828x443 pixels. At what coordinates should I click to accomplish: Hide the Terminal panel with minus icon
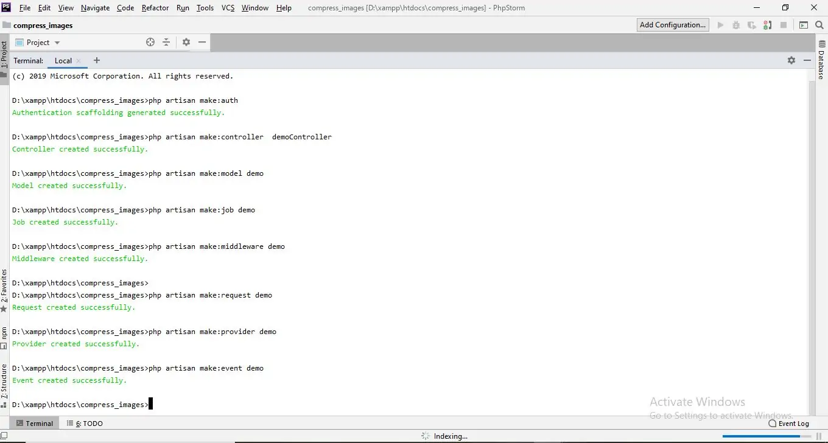pyautogui.click(x=807, y=60)
